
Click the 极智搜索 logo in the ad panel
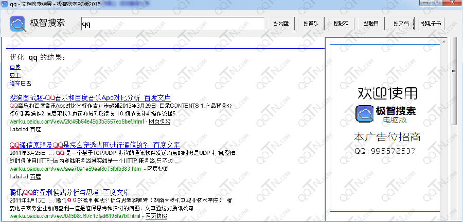(386, 114)
